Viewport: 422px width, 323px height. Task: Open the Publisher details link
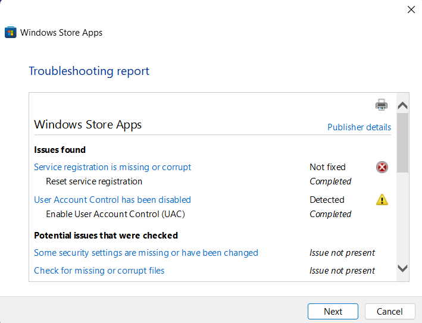(359, 127)
